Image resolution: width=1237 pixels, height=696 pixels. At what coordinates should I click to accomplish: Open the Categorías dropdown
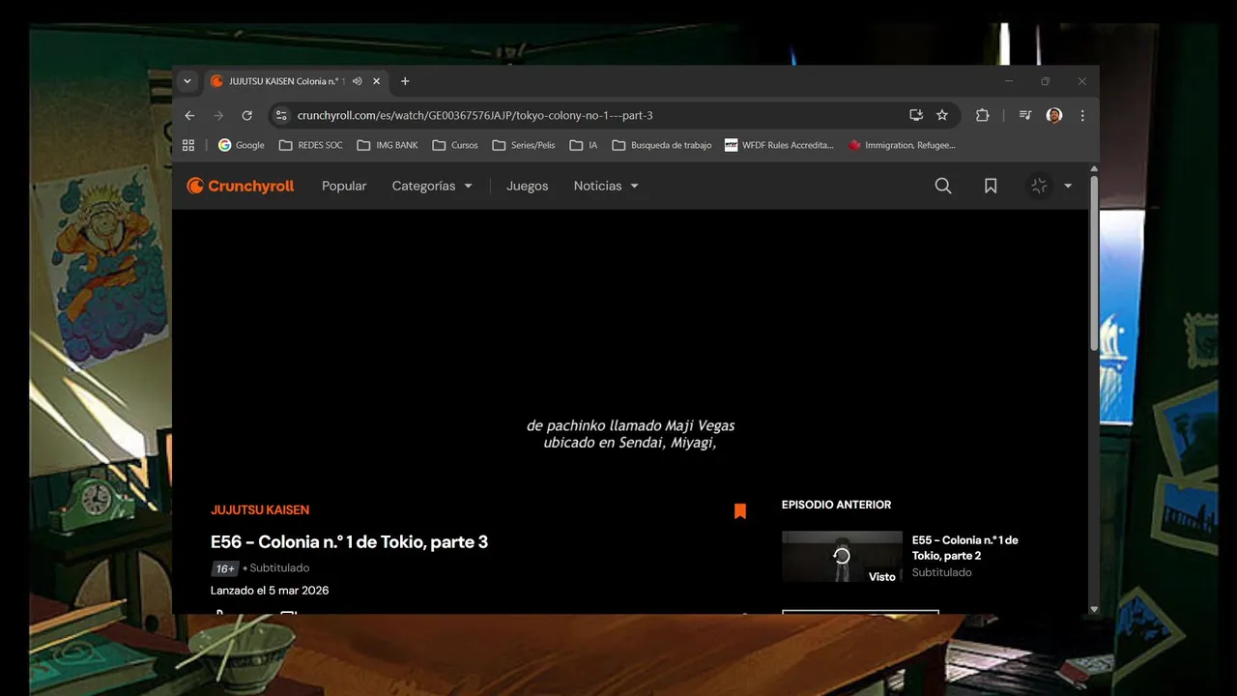[x=432, y=186]
